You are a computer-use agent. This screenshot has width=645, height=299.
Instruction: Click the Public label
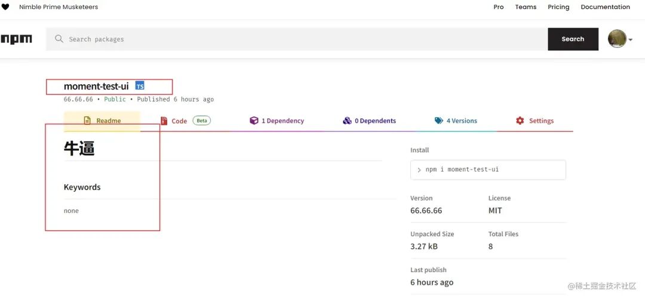[115, 99]
